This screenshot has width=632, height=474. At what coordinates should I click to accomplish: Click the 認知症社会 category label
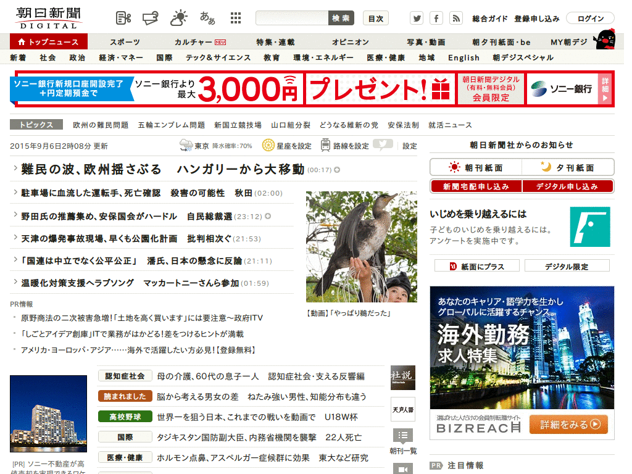tap(125, 376)
